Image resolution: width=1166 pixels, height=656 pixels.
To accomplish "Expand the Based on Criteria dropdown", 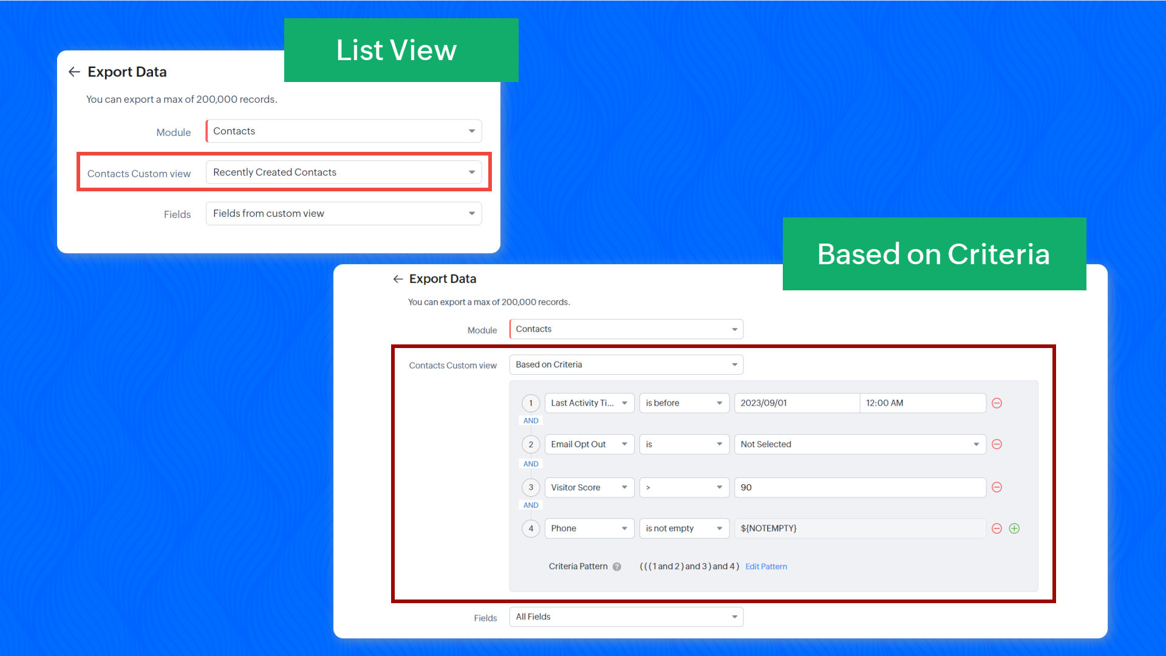I will pyautogui.click(x=626, y=364).
